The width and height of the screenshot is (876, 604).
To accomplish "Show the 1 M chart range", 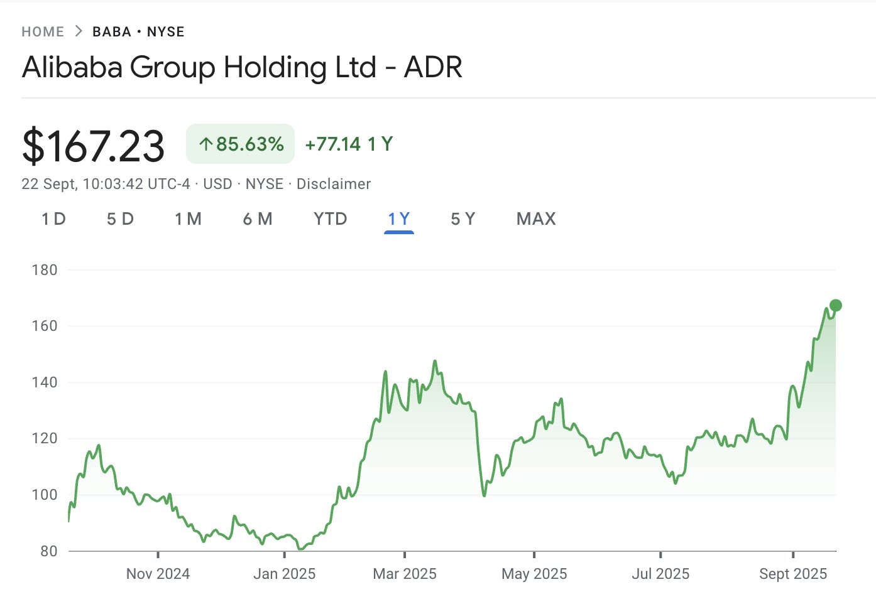I will coord(188,219).
